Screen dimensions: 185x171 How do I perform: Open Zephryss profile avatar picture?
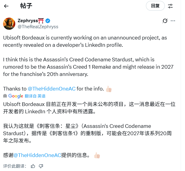click(9, 24)
